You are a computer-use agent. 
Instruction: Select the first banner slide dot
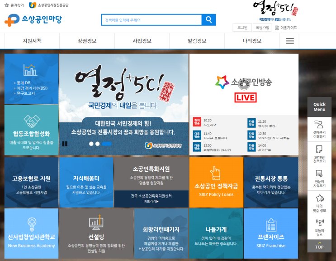coord(91,144)
